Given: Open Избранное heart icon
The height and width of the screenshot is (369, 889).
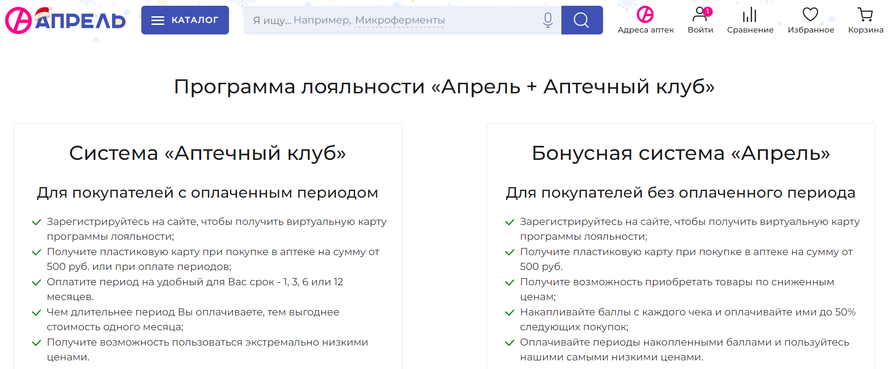Looking at the screenshot, I should [x=810, y=14].
